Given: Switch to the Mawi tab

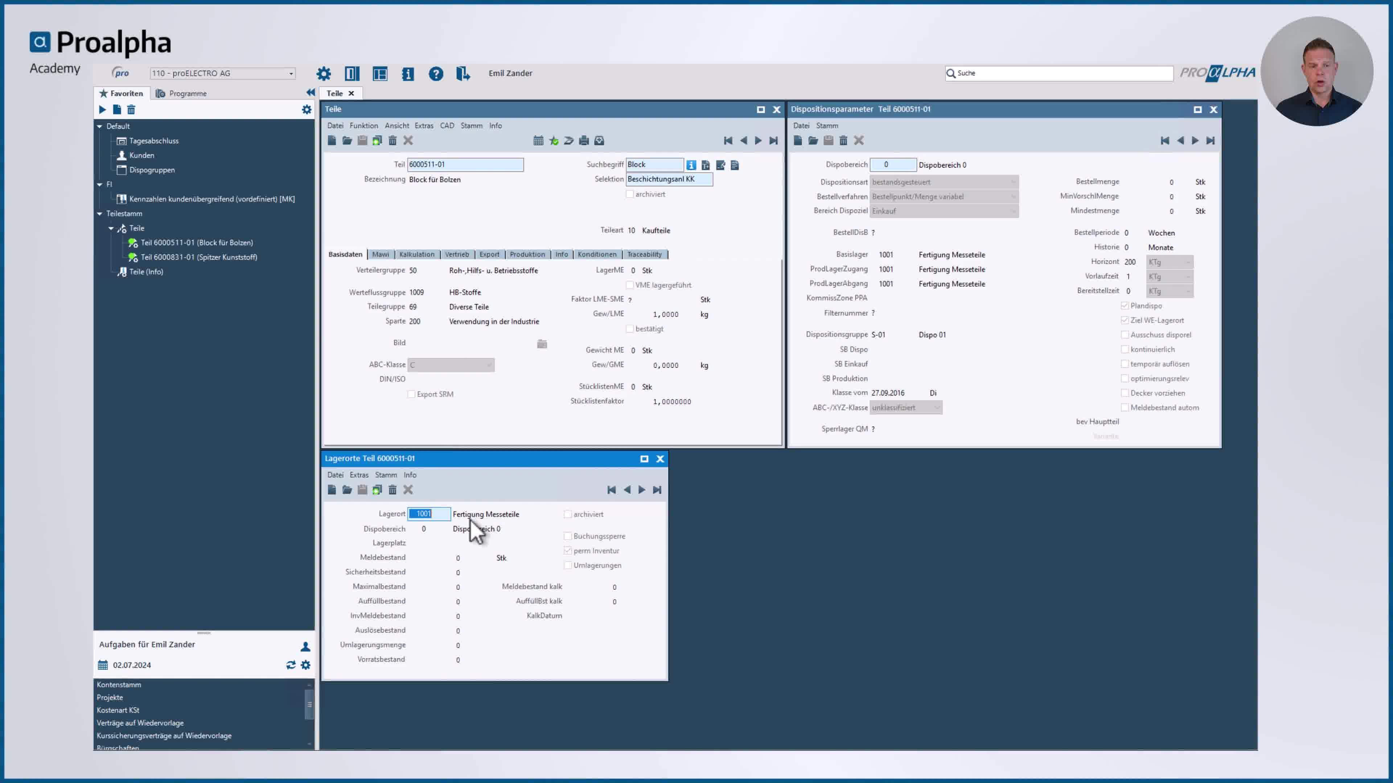Looking at the screenshot, I should pos(380,254).
